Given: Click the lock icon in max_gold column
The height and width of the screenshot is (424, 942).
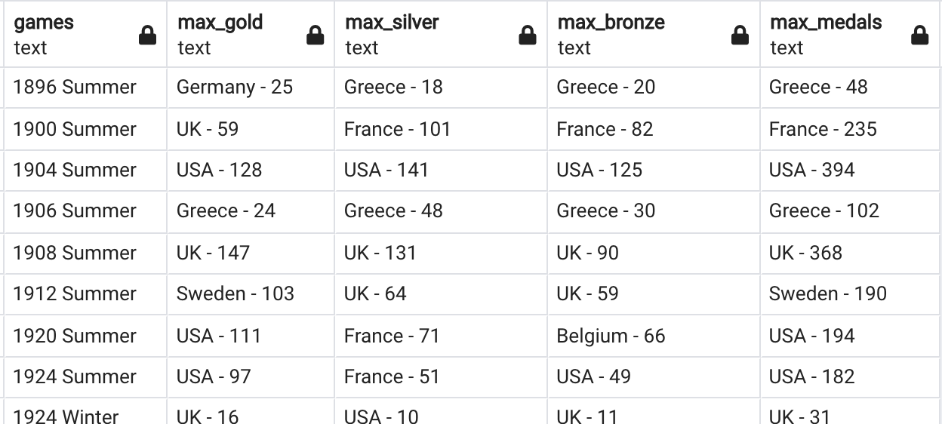Looking at the screenshot, I should [x=316, y=35].
